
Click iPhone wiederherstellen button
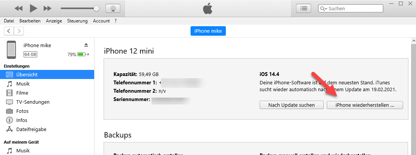pyautogui.click(x=365, y=105)
